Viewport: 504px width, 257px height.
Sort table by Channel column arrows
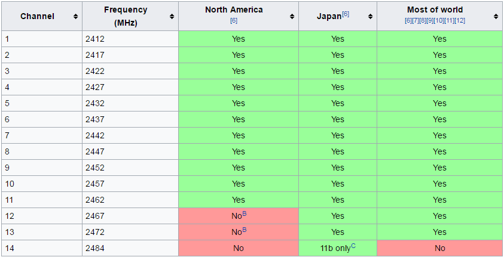pyautogui.click(x=75, y=16)
